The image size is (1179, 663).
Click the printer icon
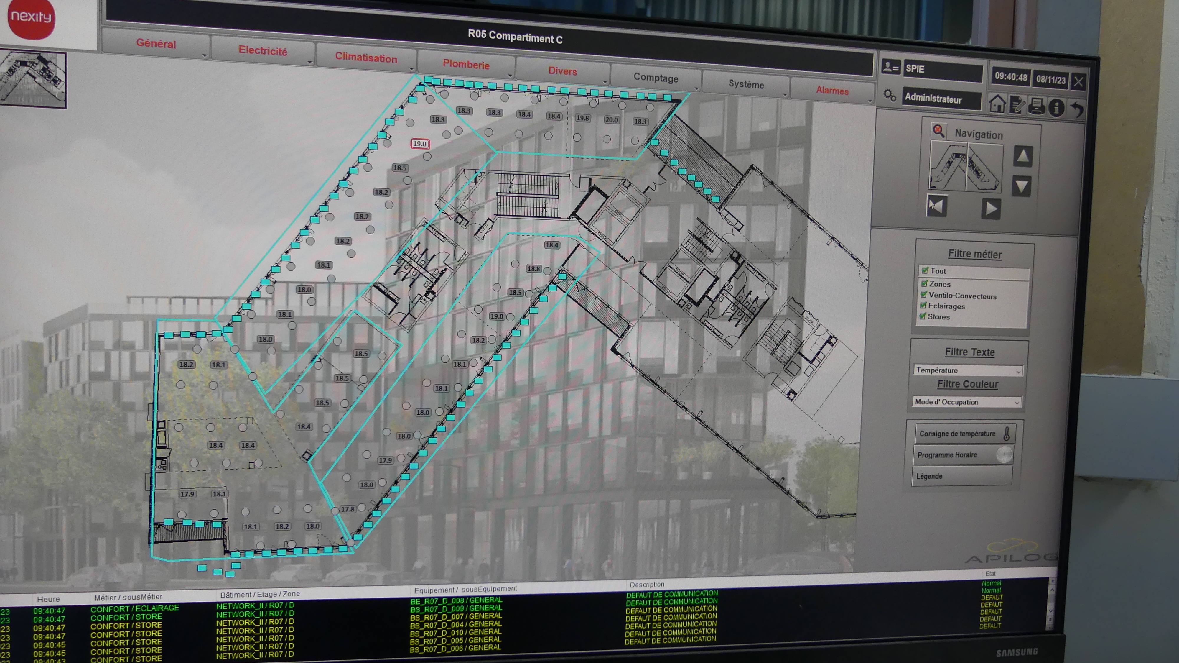coord(1036,106)
